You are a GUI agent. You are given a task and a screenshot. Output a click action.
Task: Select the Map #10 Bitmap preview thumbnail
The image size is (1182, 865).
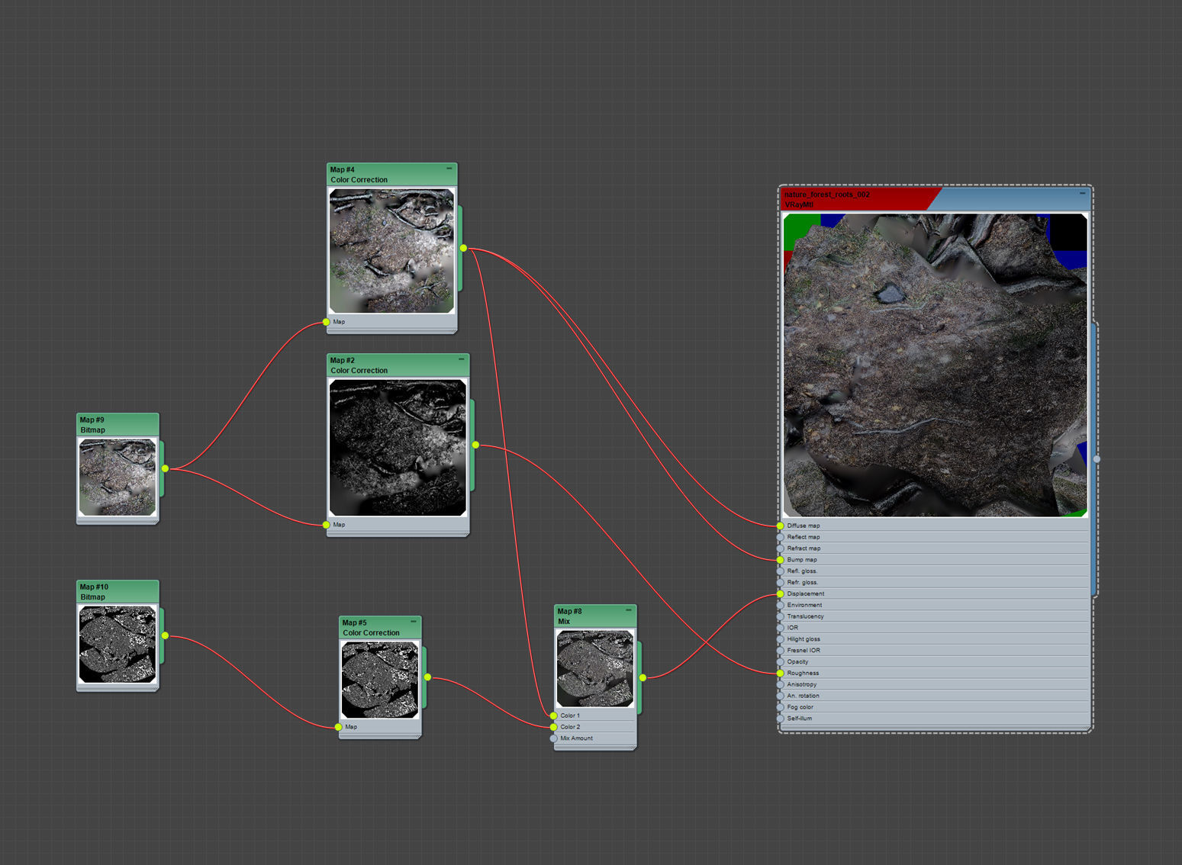click(x=118, y=645)
